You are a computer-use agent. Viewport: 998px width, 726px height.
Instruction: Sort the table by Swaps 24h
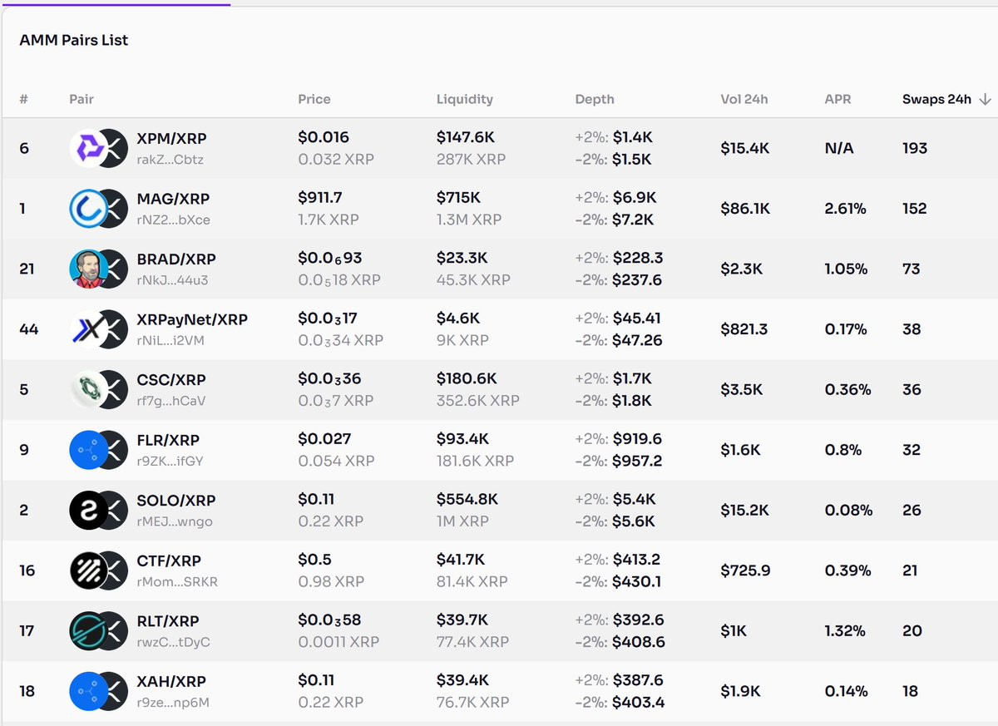936,99
